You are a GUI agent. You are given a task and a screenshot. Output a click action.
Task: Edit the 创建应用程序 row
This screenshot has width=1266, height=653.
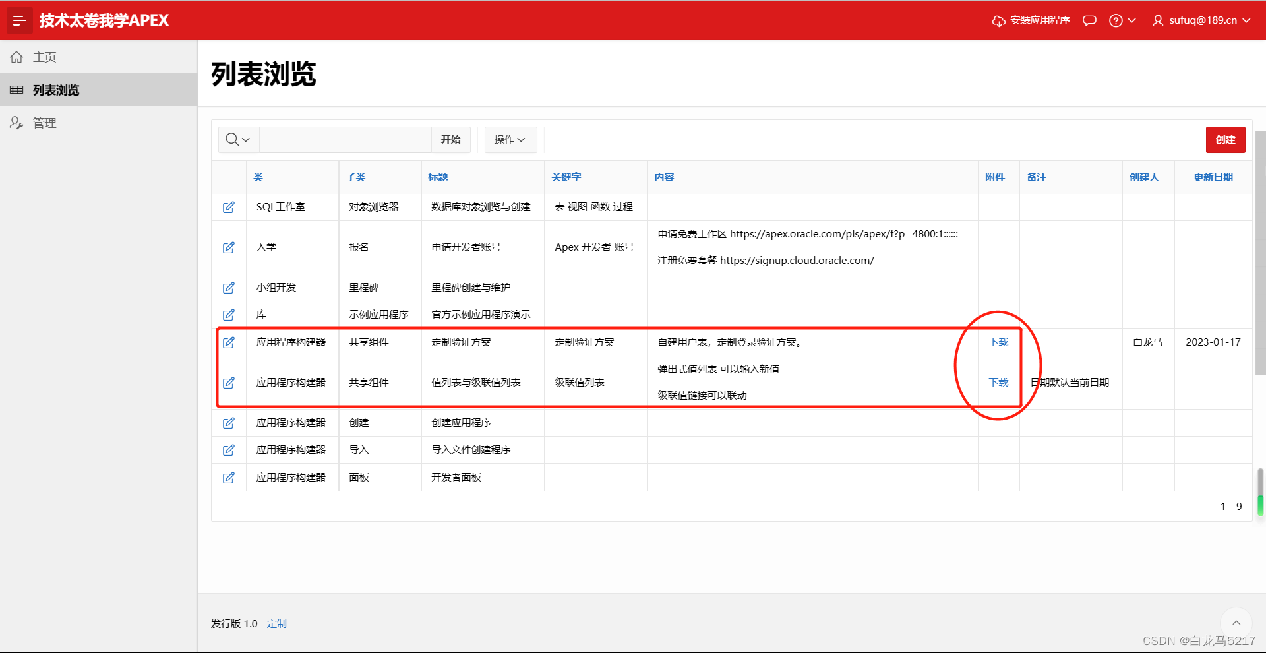click(x=229, y=423)
